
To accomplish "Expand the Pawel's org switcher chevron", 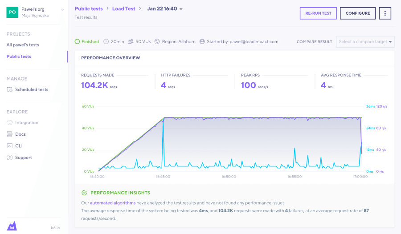I will [x=62, y=9].
